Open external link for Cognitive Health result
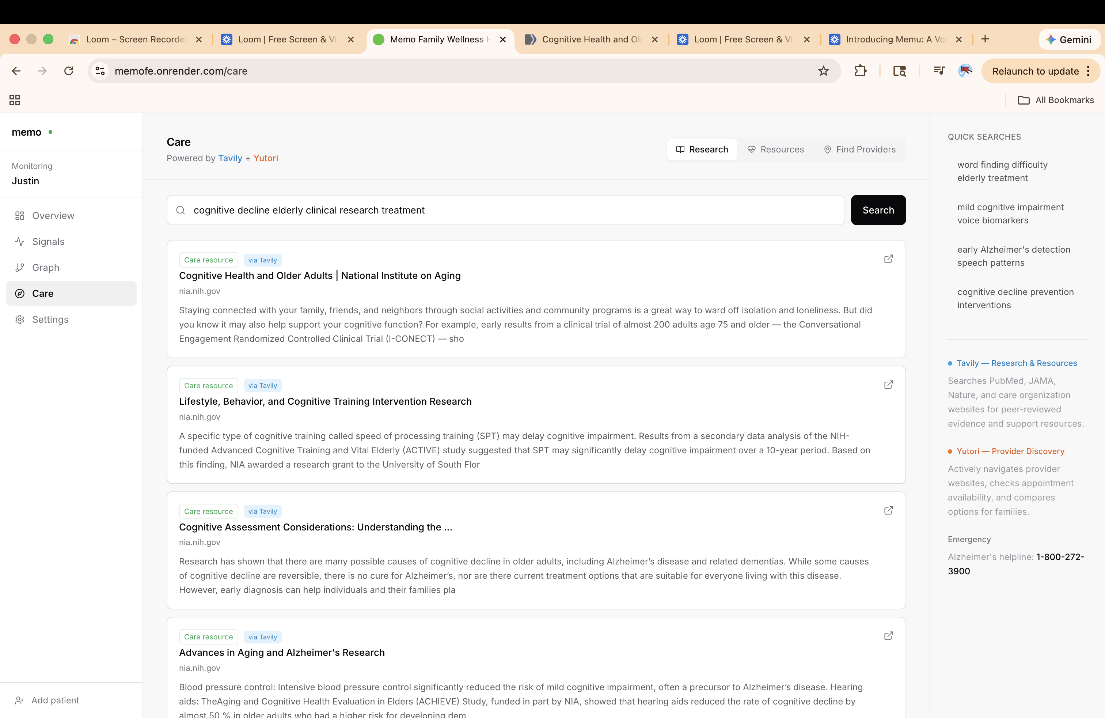This screenshot has height=718, width=1105. point(888,259)
